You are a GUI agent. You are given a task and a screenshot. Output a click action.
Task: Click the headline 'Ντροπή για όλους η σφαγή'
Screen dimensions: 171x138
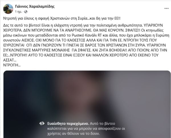click(x=27, y=18)
